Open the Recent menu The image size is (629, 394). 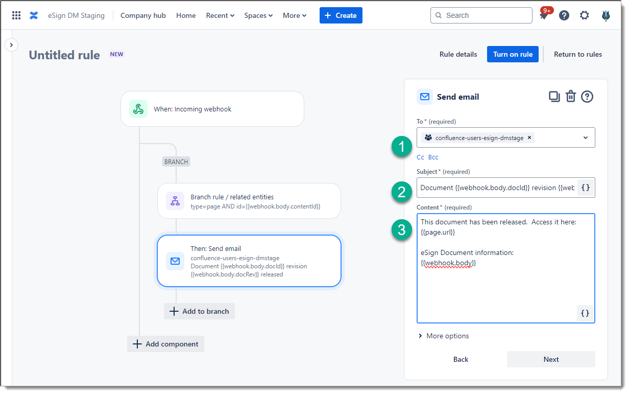click(220, 15)
